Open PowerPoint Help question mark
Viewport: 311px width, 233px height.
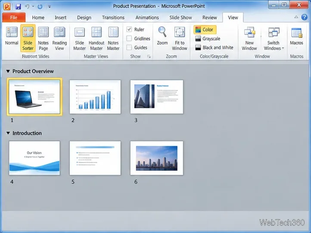point(304,17)
